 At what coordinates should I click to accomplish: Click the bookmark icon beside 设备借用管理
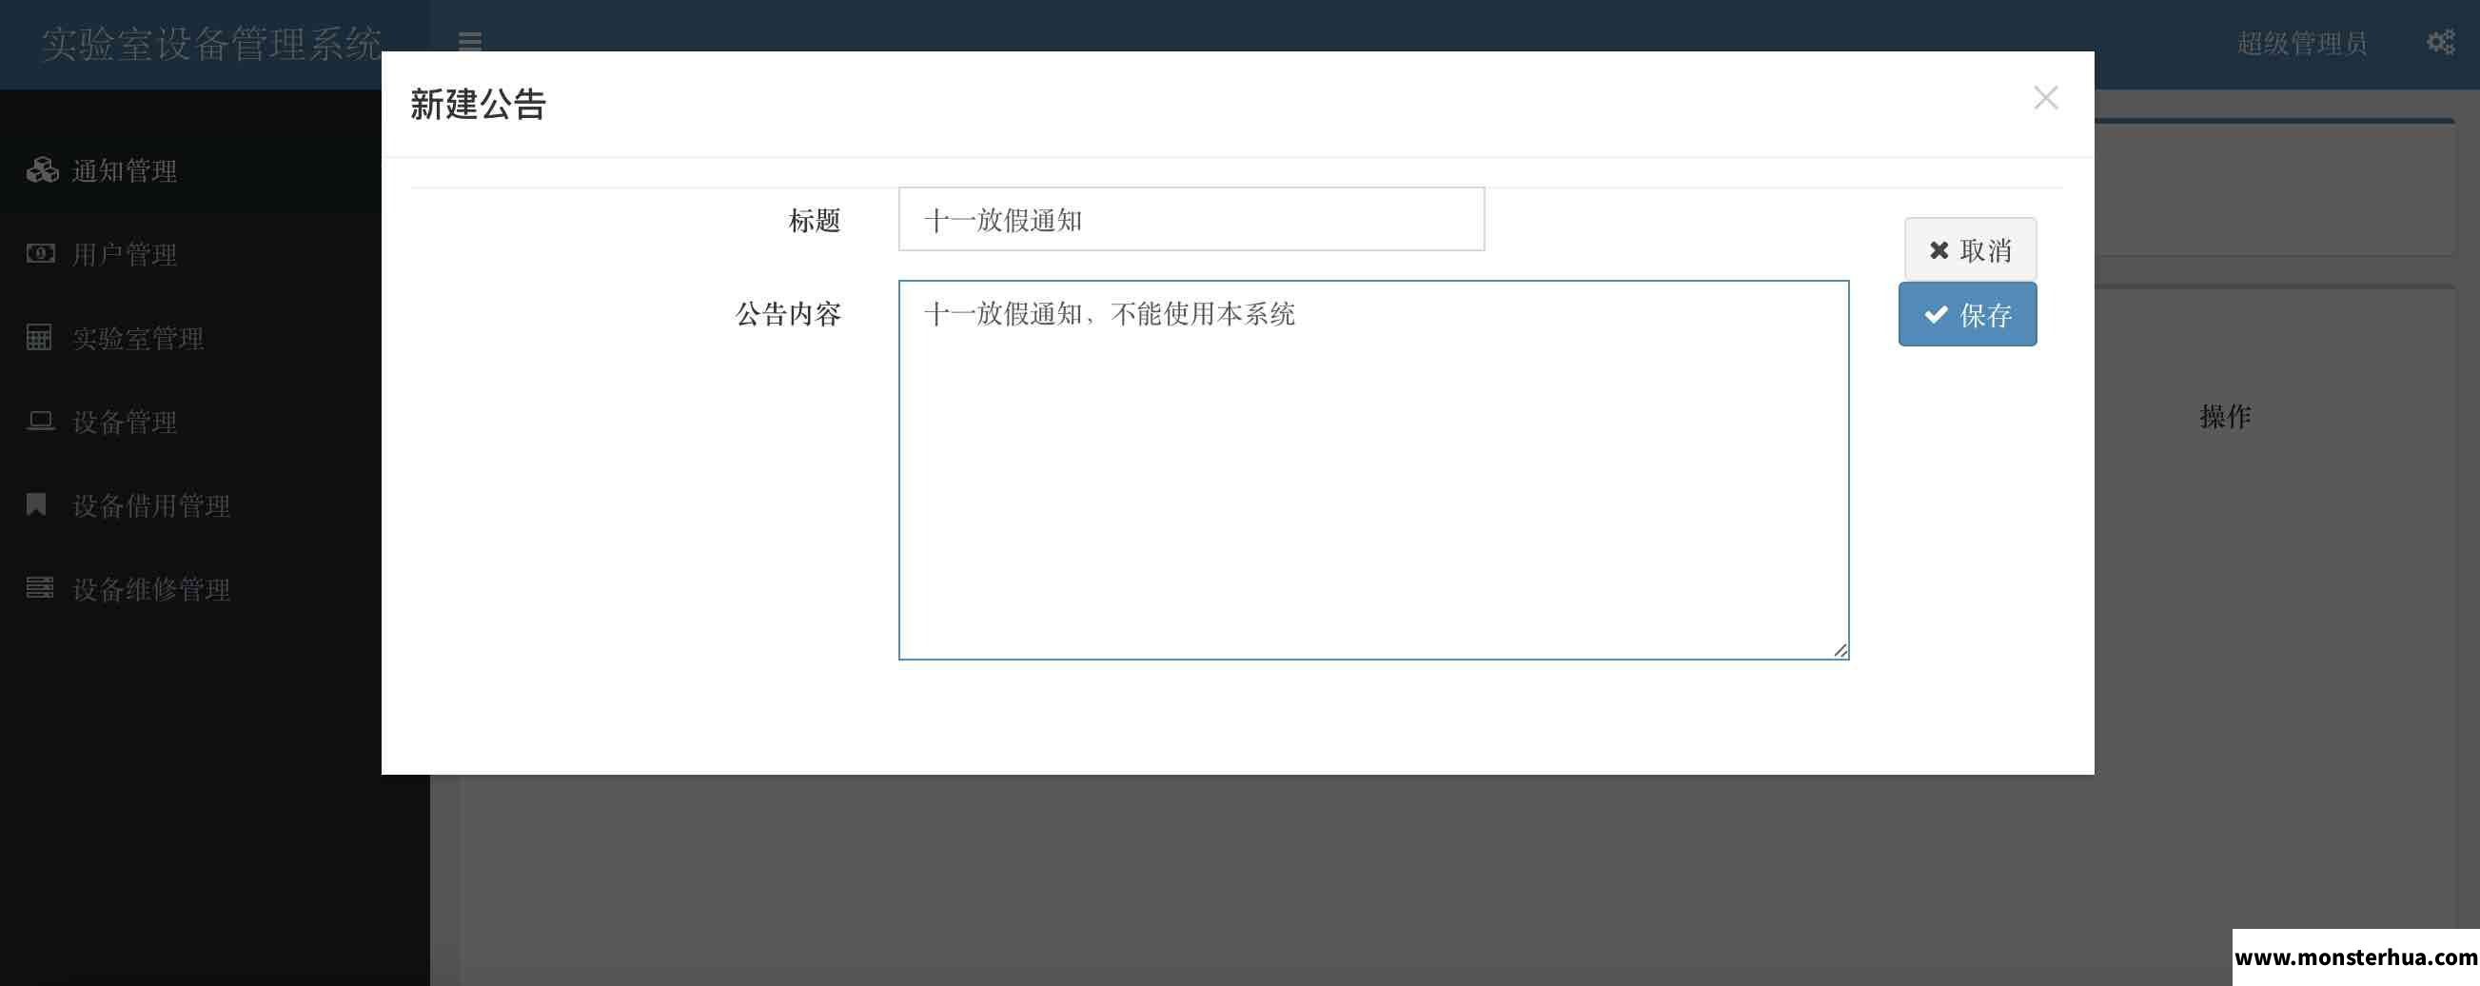click(x=36, y=504)
